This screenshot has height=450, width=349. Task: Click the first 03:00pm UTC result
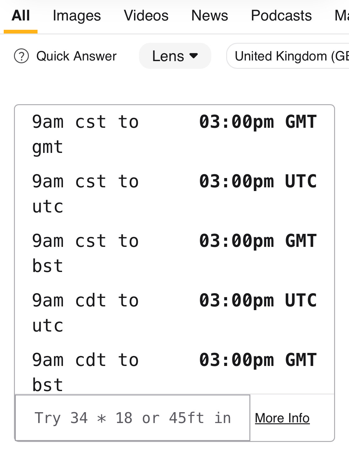(x=257, y=181)
